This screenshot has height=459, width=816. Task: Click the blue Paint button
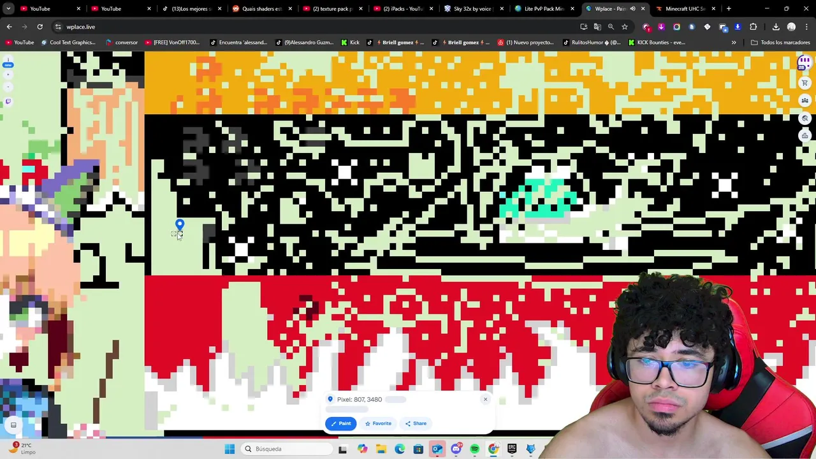341,423
